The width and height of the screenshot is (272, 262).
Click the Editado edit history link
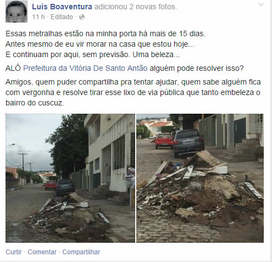click(62, 17)
